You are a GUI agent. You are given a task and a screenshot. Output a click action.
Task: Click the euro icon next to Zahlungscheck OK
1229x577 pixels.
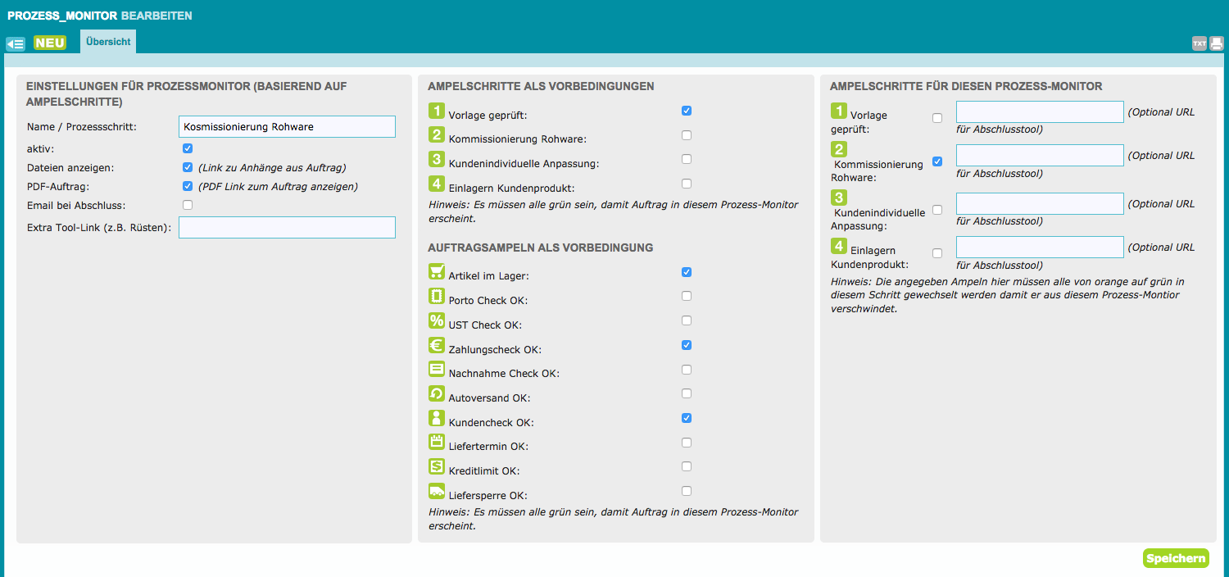click(x=437, y=345)
